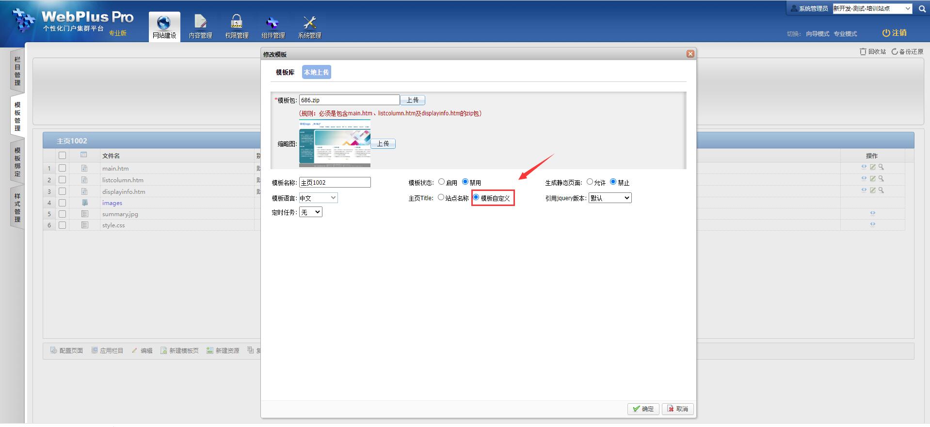Open 内容管理 content management icon
This screenshot has height=427, width=930.
tap(200, 23)
